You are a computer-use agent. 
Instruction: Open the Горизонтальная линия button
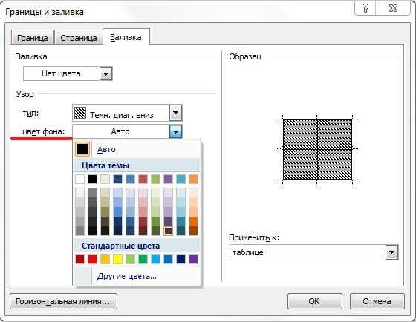pyautogui.click(x=63, y=301)
